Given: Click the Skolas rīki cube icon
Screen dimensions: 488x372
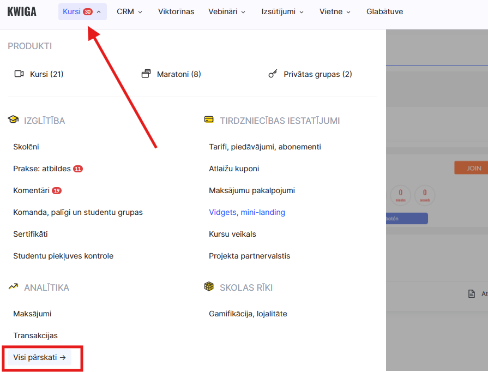Looking at the screenshot, I should pos(209,287).
